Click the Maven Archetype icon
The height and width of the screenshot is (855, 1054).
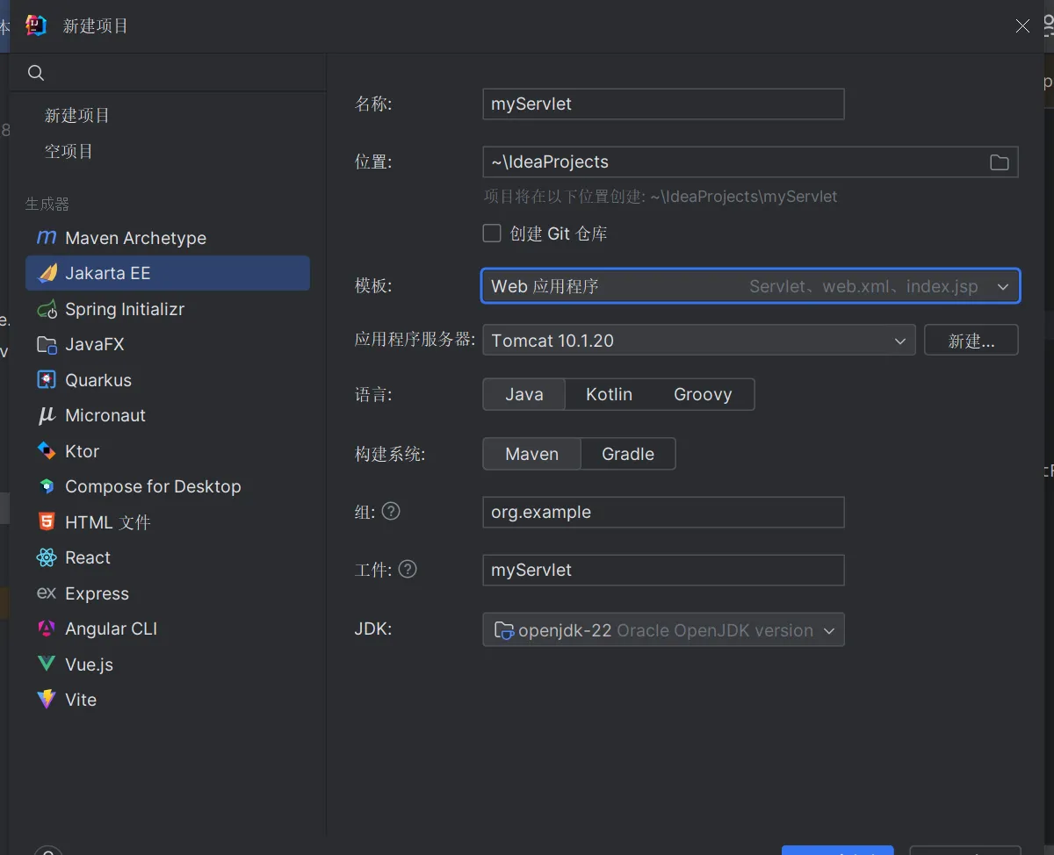pos(47,238)
